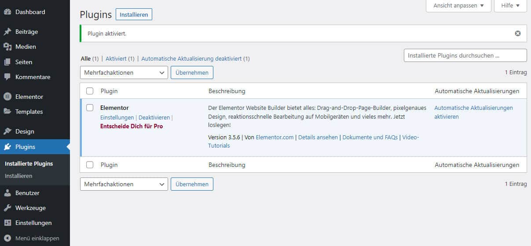Tick the select-all checkbox in table footer
Image resolution: width=531 pixels, height=246 pixels.
(x=90, y=165)
